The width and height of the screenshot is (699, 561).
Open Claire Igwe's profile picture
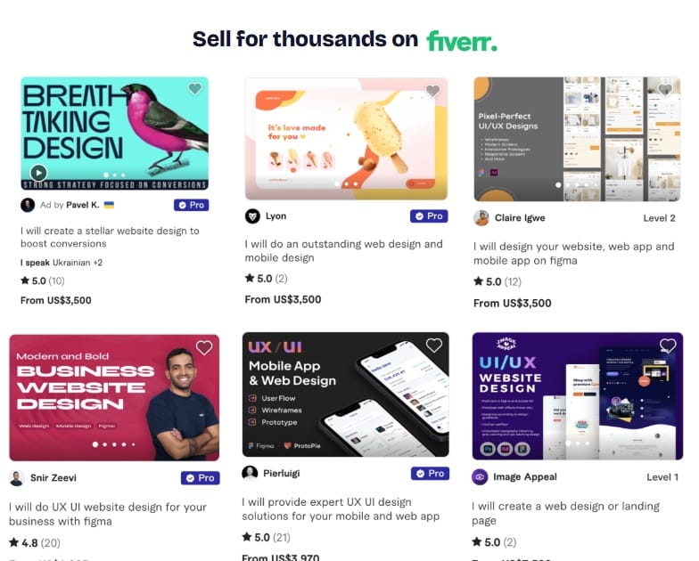[481, 218]
